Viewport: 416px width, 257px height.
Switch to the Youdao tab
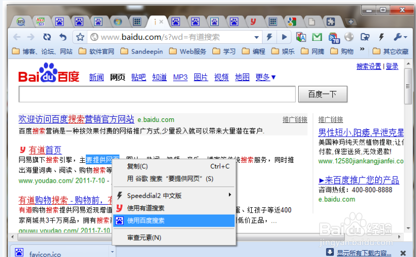point(253,21)
